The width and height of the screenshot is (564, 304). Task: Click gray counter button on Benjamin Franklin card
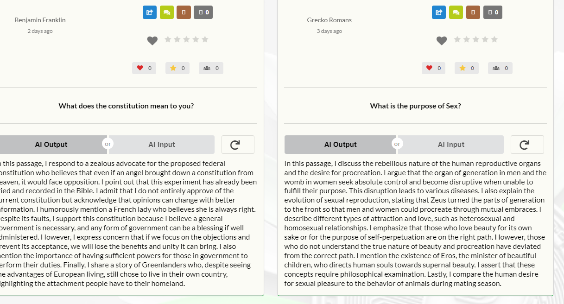pyautogui.click(x=203, y=13)
